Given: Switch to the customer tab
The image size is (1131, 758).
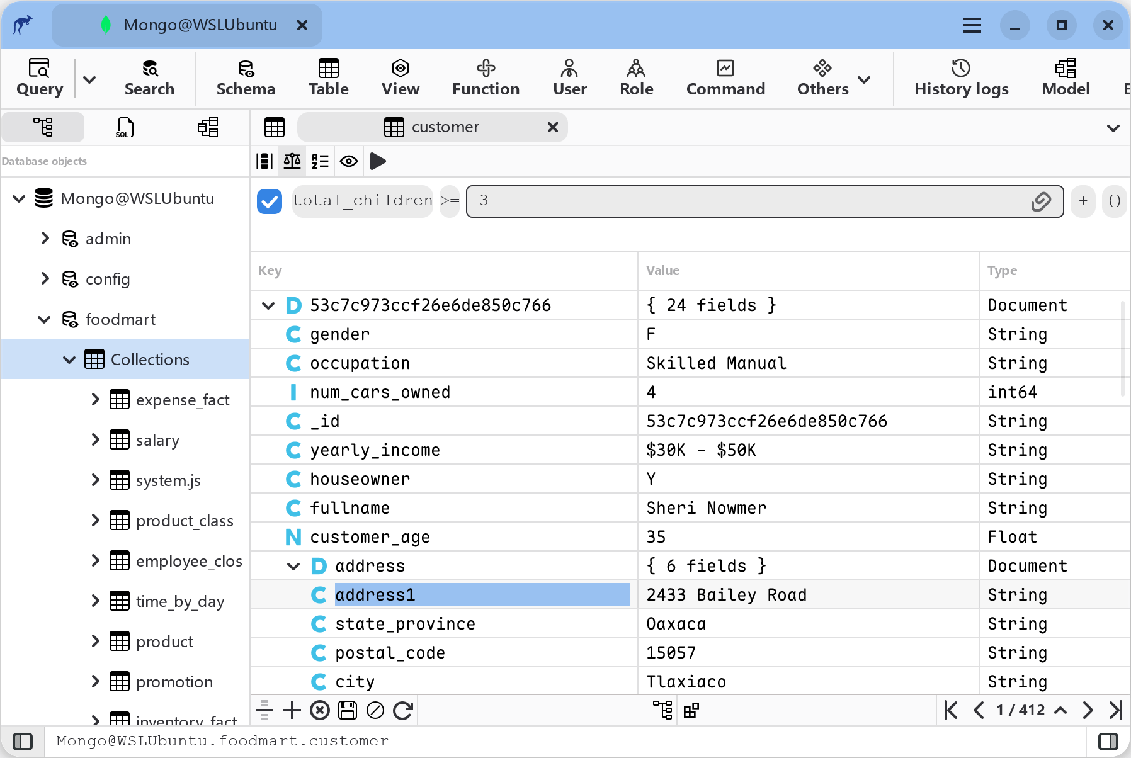Looking at the screenshot, I should (445, 127).
